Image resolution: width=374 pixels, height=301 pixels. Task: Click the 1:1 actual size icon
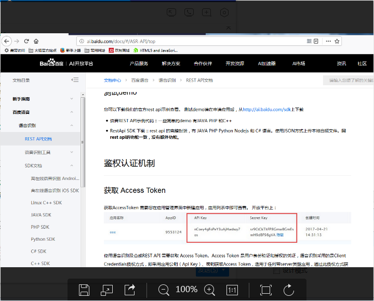pyautogui.click(x=232, y=290)
